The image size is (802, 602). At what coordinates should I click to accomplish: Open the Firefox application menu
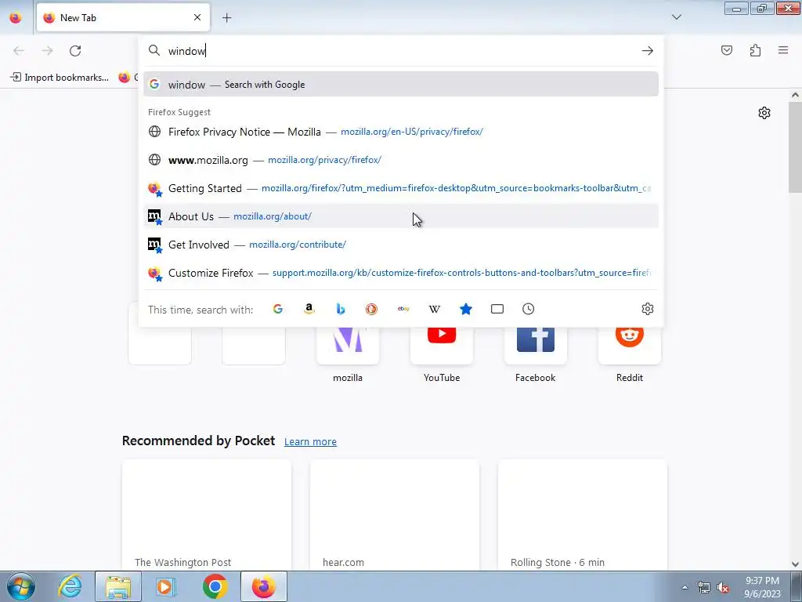tap(783, 50)
